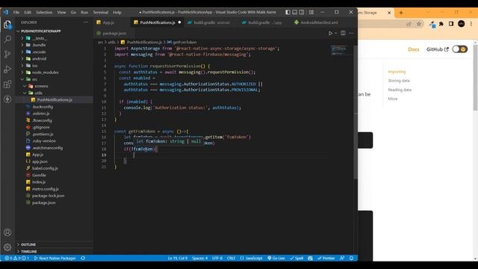Open the GitHub link in browser window
Viewport: 478px width, 269px height.
click(437, 49)
